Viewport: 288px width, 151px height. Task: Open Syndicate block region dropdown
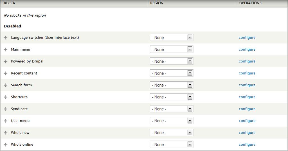pyautogui.click(x=172, y=109)
